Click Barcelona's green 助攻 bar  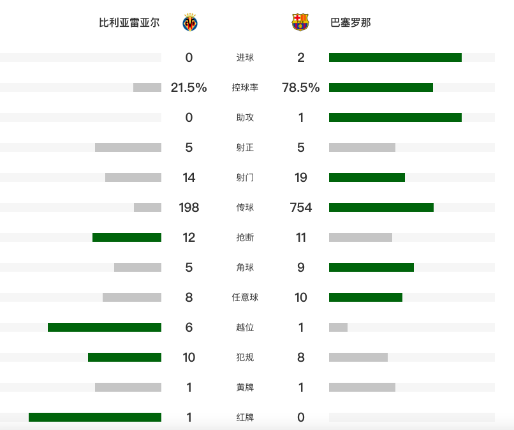click(395, 117)
